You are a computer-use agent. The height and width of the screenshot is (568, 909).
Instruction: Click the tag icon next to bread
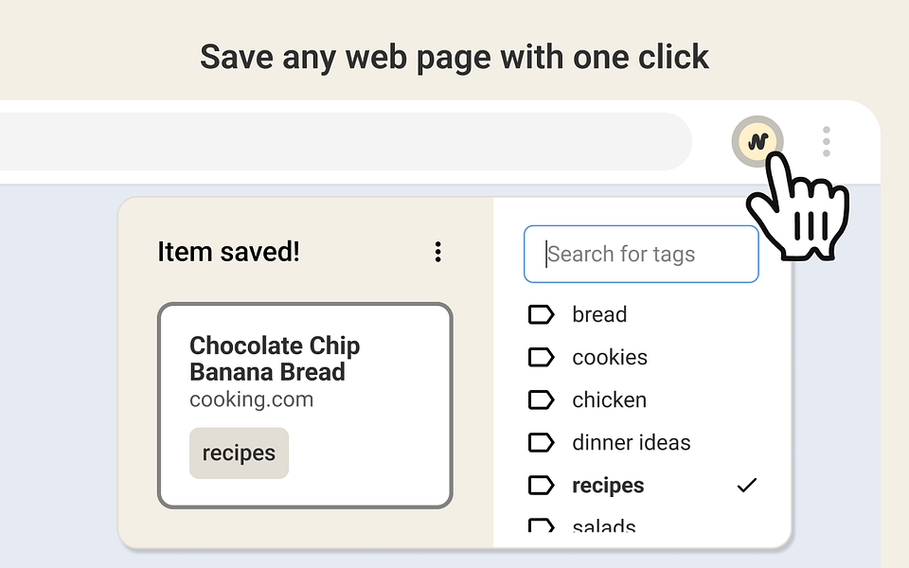click(x=541, y=314)
